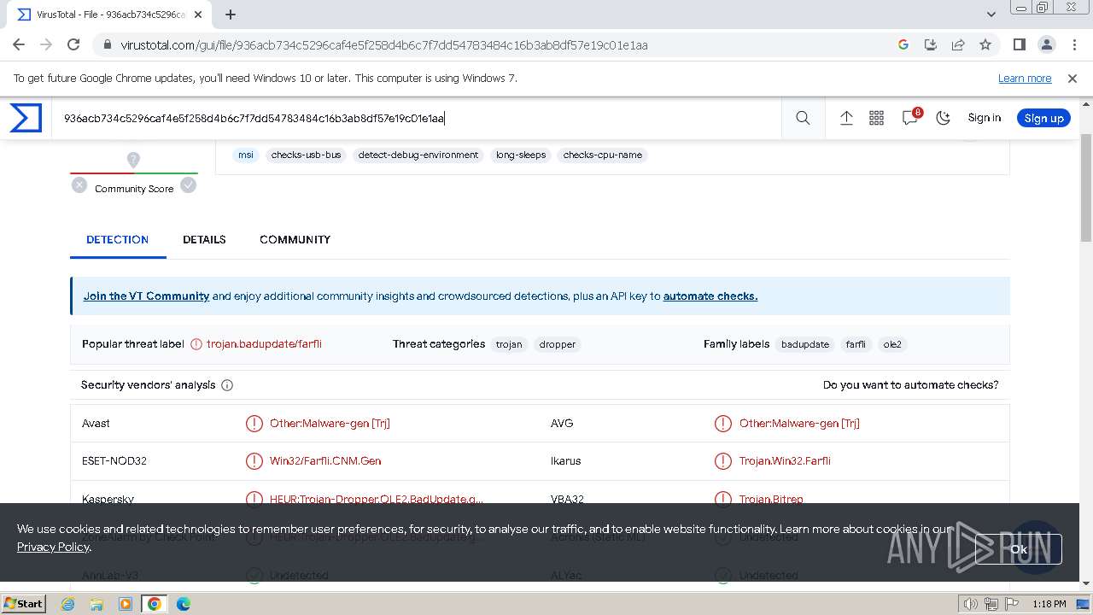Open Learn more about Chrome updates
This screenshot has height=615, width=1093.
[x=1025, y=78]
